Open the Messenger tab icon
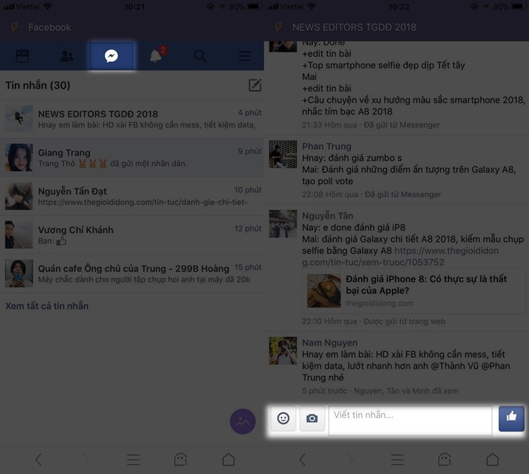The height and width of the screenshot is (474, 529). click(110, 55)
